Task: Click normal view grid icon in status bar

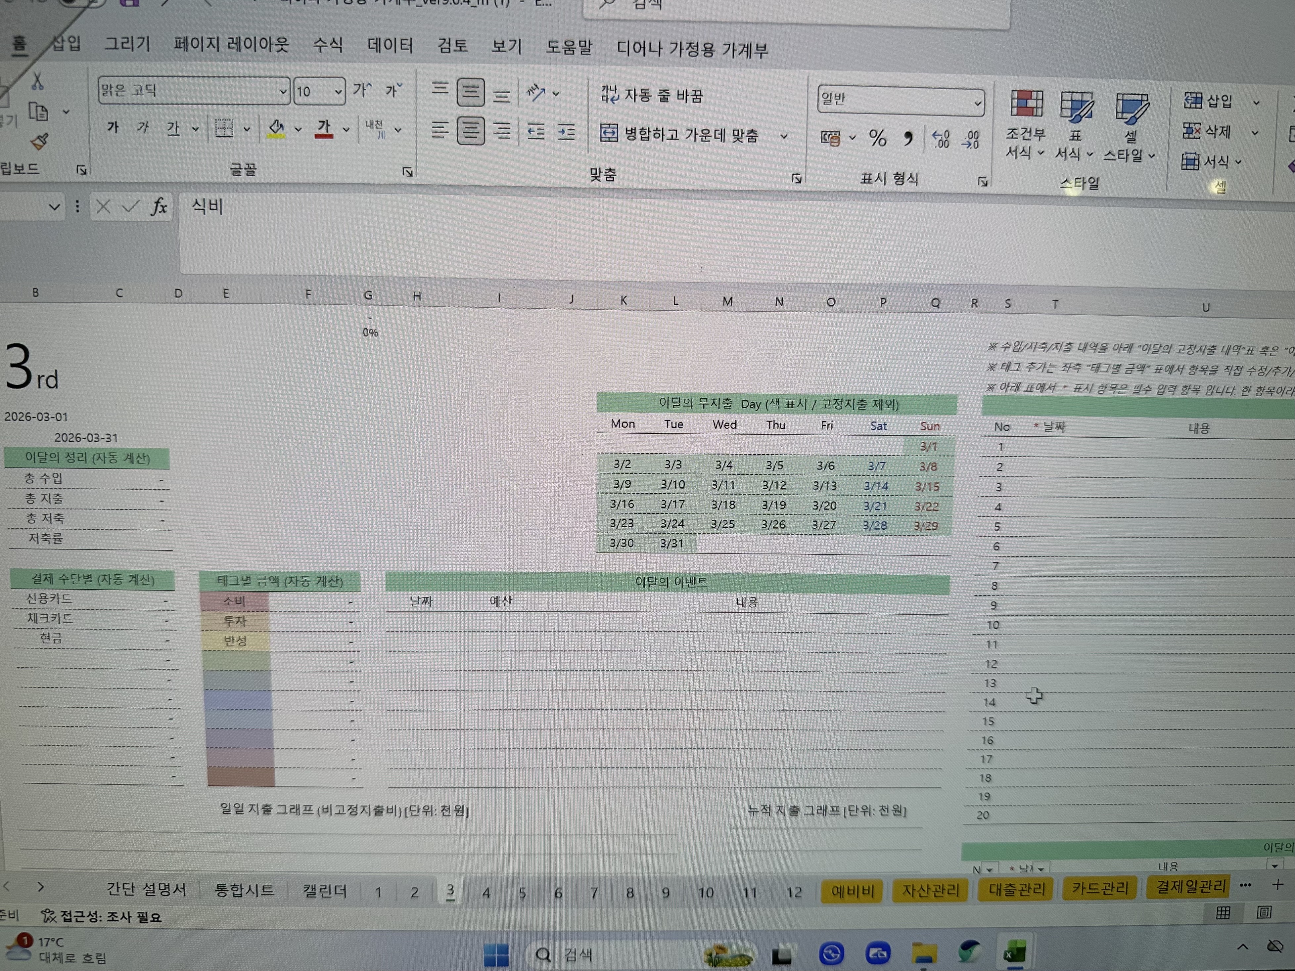Action: pyautogui.click(x=1223, y=912)
